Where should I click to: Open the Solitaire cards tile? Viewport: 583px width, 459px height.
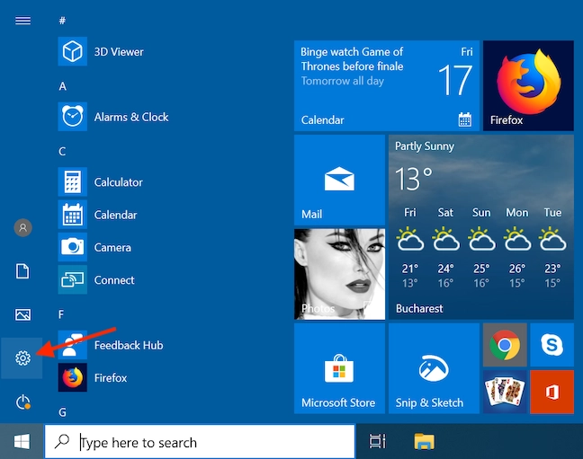[505, 392]
